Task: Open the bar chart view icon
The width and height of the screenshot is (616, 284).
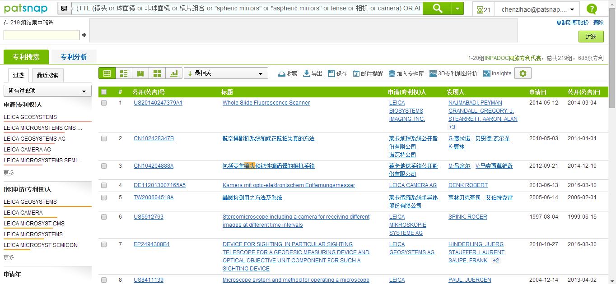Action: coord(174,73)
